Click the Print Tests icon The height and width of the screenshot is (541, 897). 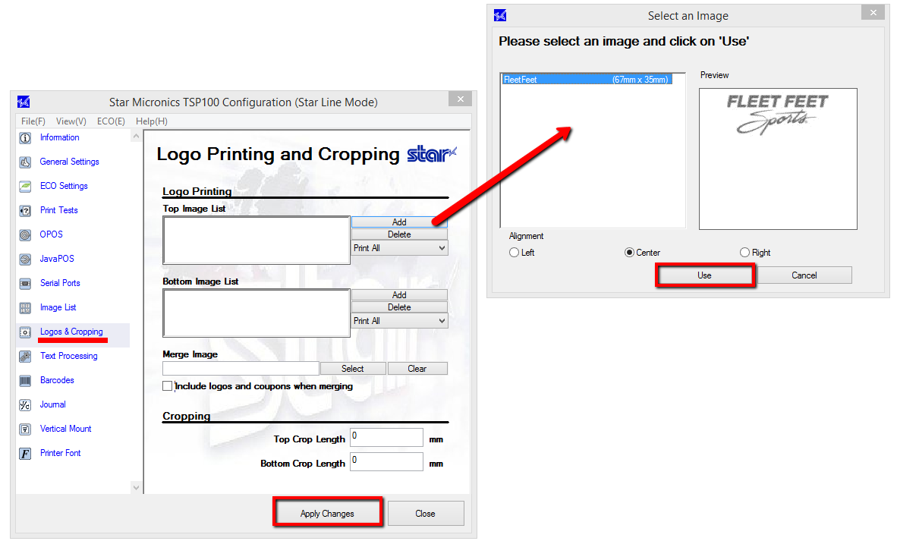(x=25, y=210)
